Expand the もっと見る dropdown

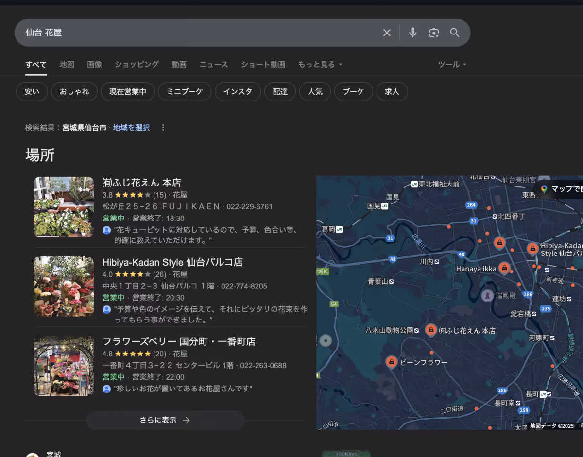tap(320, 64)
